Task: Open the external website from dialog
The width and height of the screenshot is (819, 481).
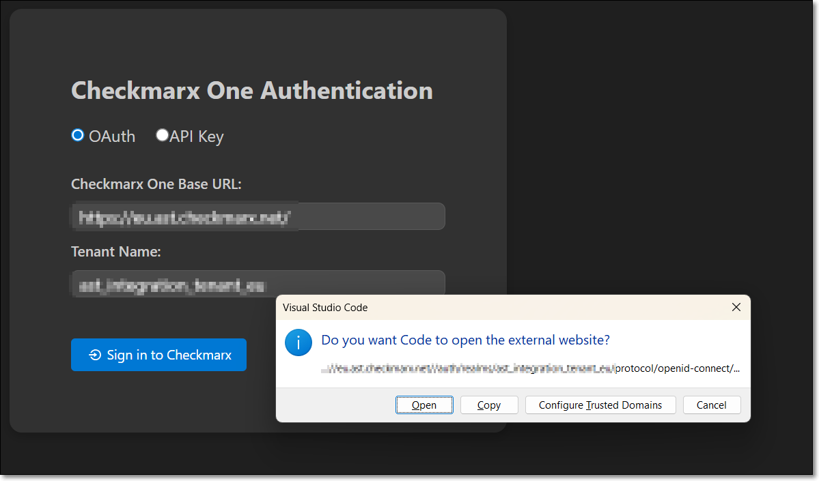Action: (424, 405)
